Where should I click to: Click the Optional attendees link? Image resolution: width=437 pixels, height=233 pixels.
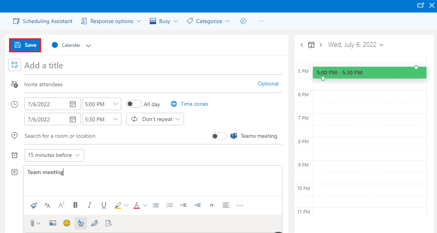point(268,84)
